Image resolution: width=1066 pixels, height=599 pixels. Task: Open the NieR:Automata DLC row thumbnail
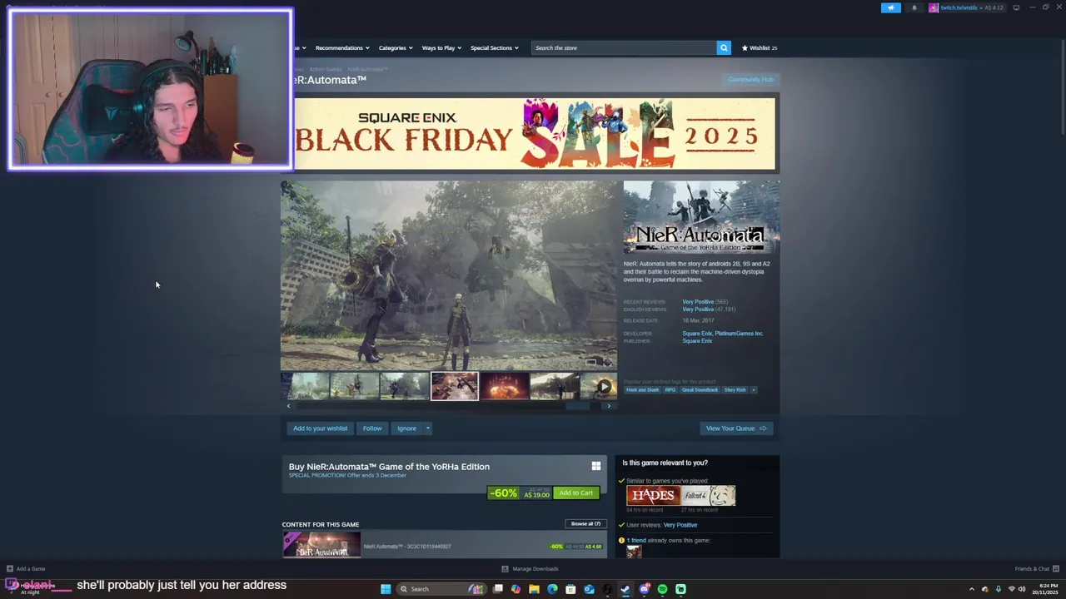click(321, 545)
